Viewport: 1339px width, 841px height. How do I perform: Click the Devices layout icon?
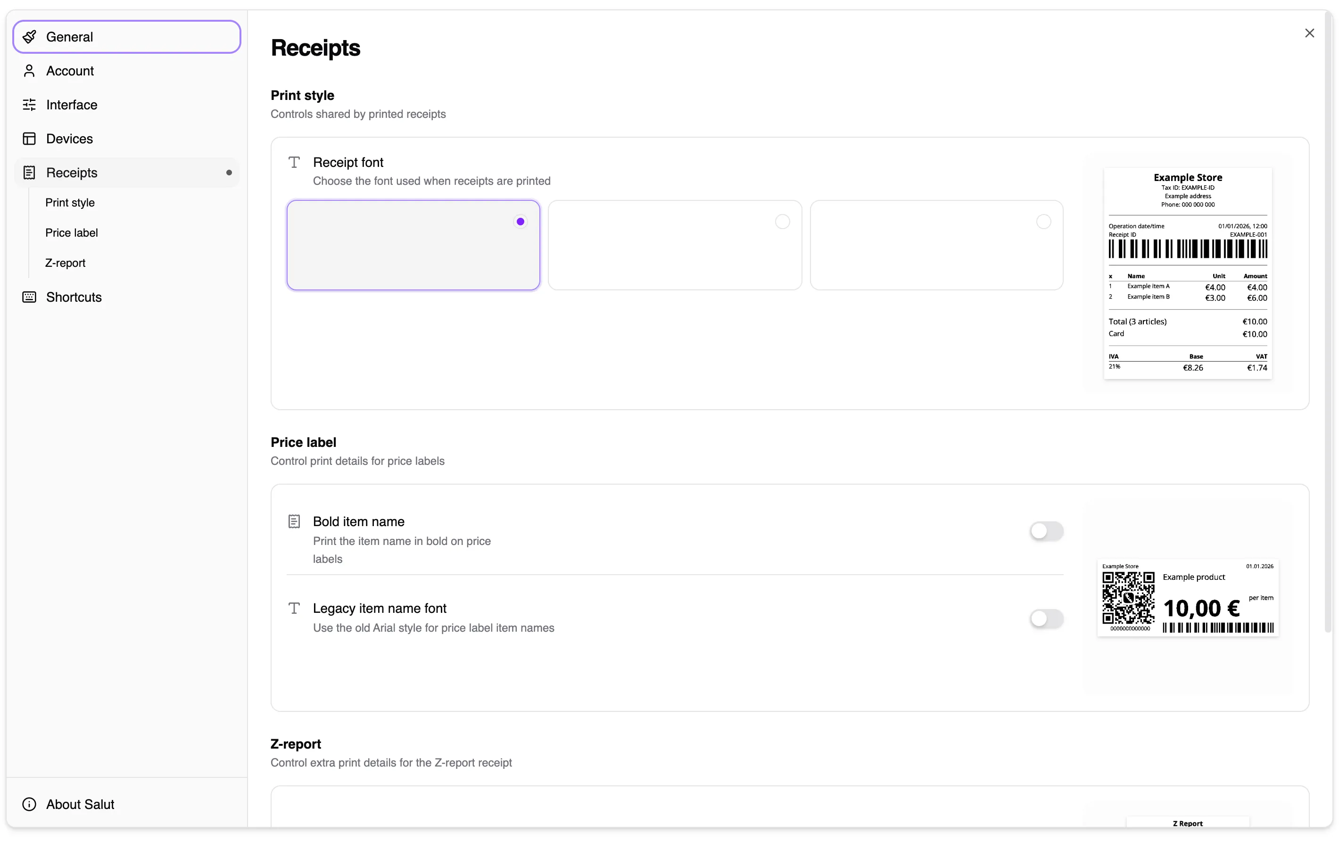tap(30, 139)
